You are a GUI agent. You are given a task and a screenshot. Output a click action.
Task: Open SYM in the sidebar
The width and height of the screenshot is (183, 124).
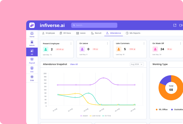coord(32,78)
